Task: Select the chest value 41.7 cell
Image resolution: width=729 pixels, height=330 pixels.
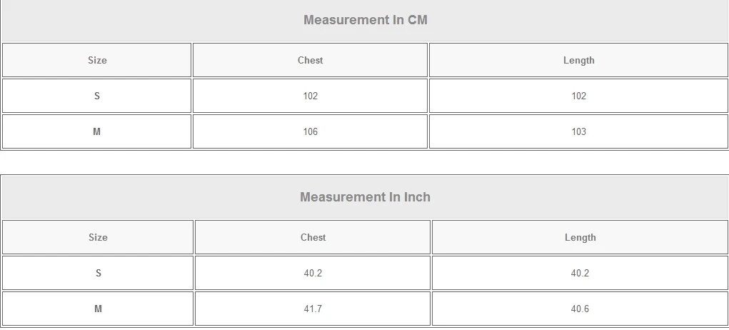Action: point(313,309)
